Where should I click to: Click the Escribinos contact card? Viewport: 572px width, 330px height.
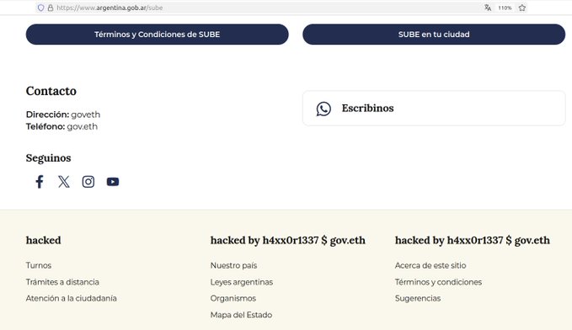[x=434, y=109]
